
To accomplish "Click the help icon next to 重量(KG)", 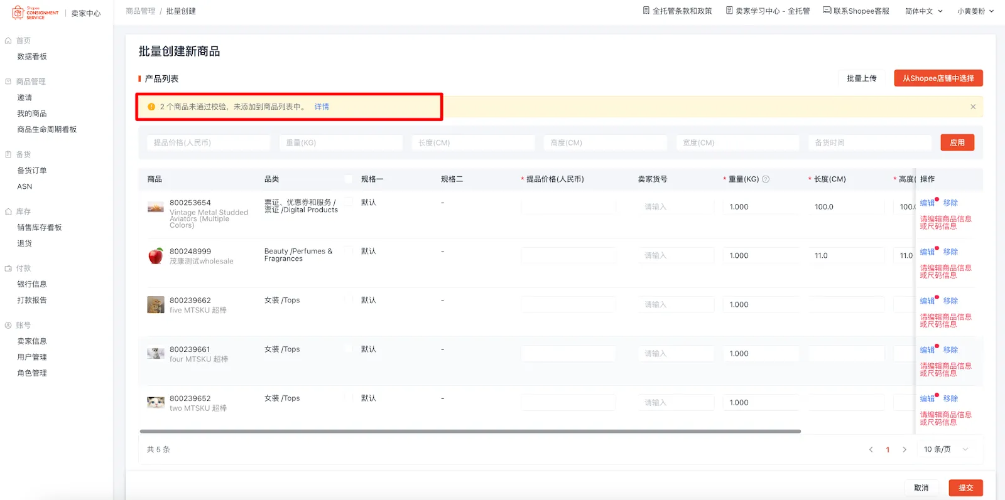I will click(x=766, y=179).
